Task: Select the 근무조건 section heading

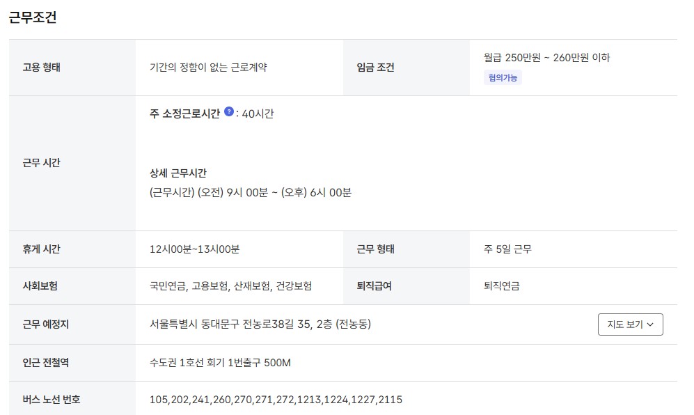Action: 33,17
